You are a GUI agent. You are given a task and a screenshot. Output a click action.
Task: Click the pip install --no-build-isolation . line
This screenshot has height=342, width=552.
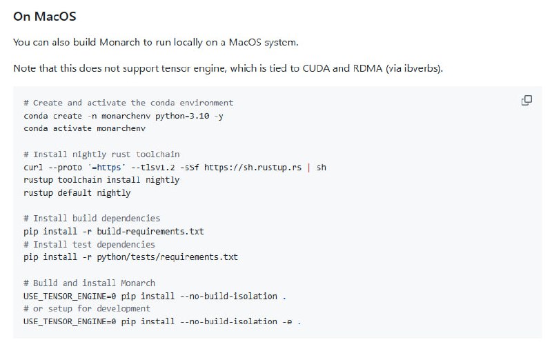tap(155, 296)
